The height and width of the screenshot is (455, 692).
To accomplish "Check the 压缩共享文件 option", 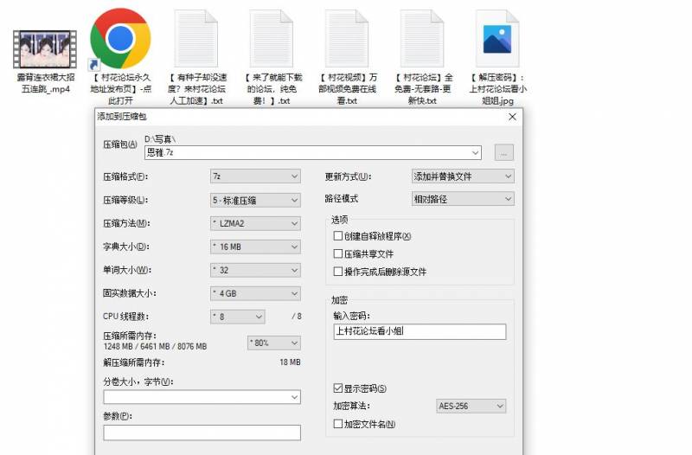I will click(x=338, y=254).
